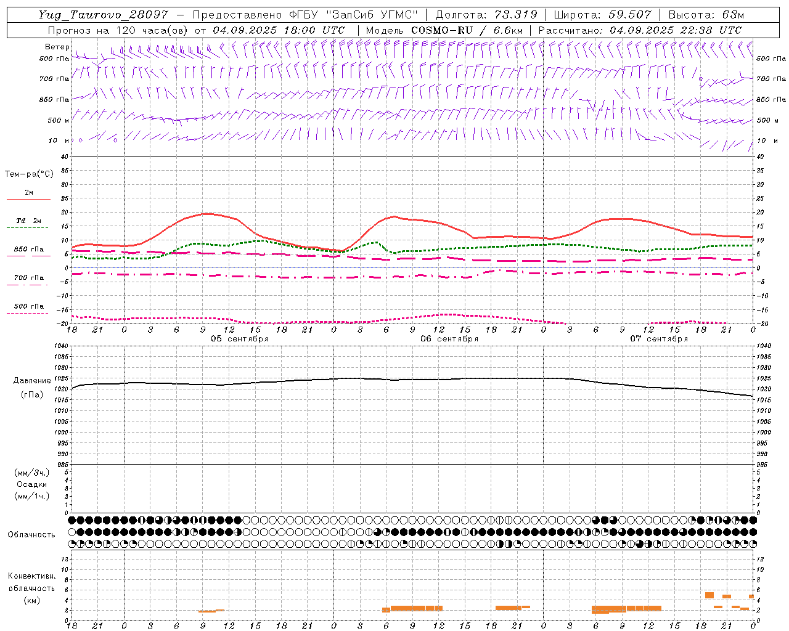Click '500 гПа' wind label on left axis
Image resolution: width=789 pixels, height=631 pixels.
[x=54, y=59]
